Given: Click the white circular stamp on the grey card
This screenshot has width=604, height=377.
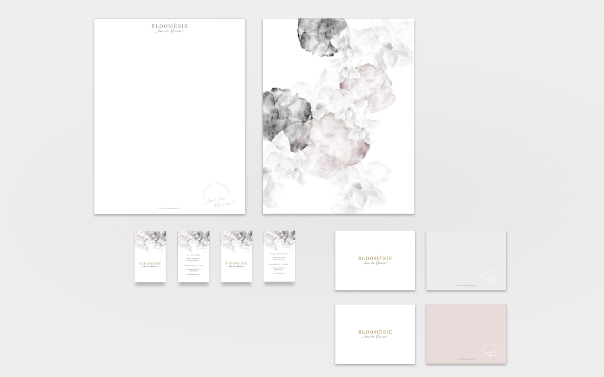Looking at the screenshot, I should 492,278.
